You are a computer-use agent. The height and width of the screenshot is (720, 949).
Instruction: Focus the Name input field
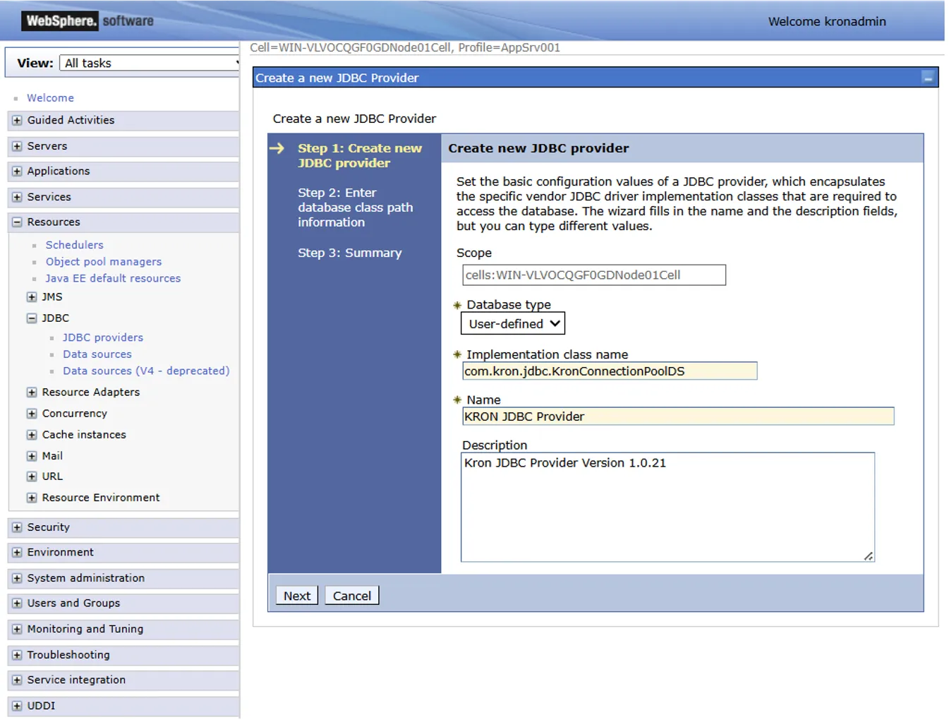pos(678,416)
